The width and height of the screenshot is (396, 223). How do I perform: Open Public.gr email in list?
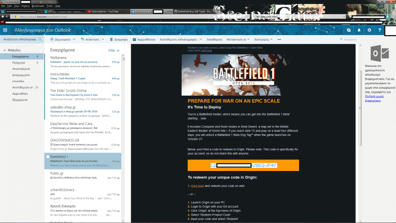tap(83, 177)
